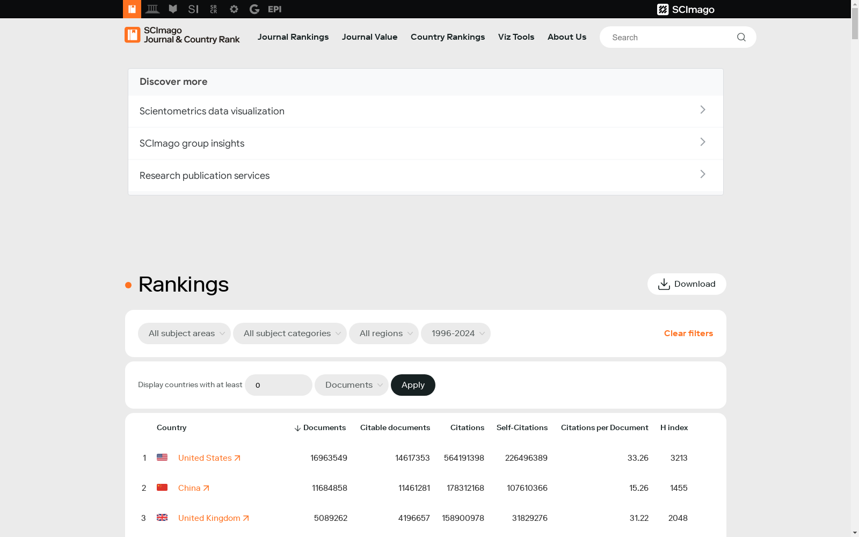Click the China flag icon
Image resolution: width=859 pixels, height=537 pixels.
pyautogui.click(x=162, y=488)
